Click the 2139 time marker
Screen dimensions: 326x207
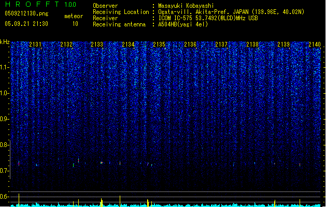[284, 45]
